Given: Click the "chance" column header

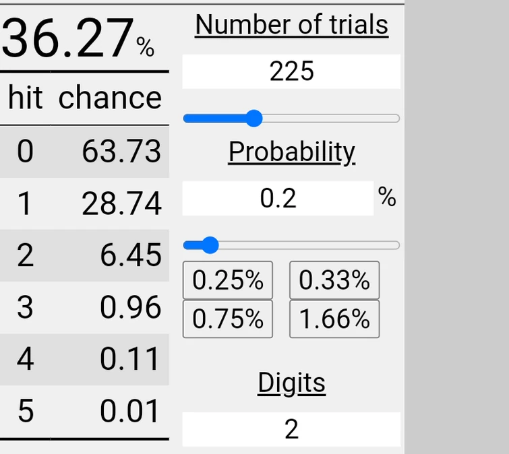Looking at the screenshot, I should (110, 98).
